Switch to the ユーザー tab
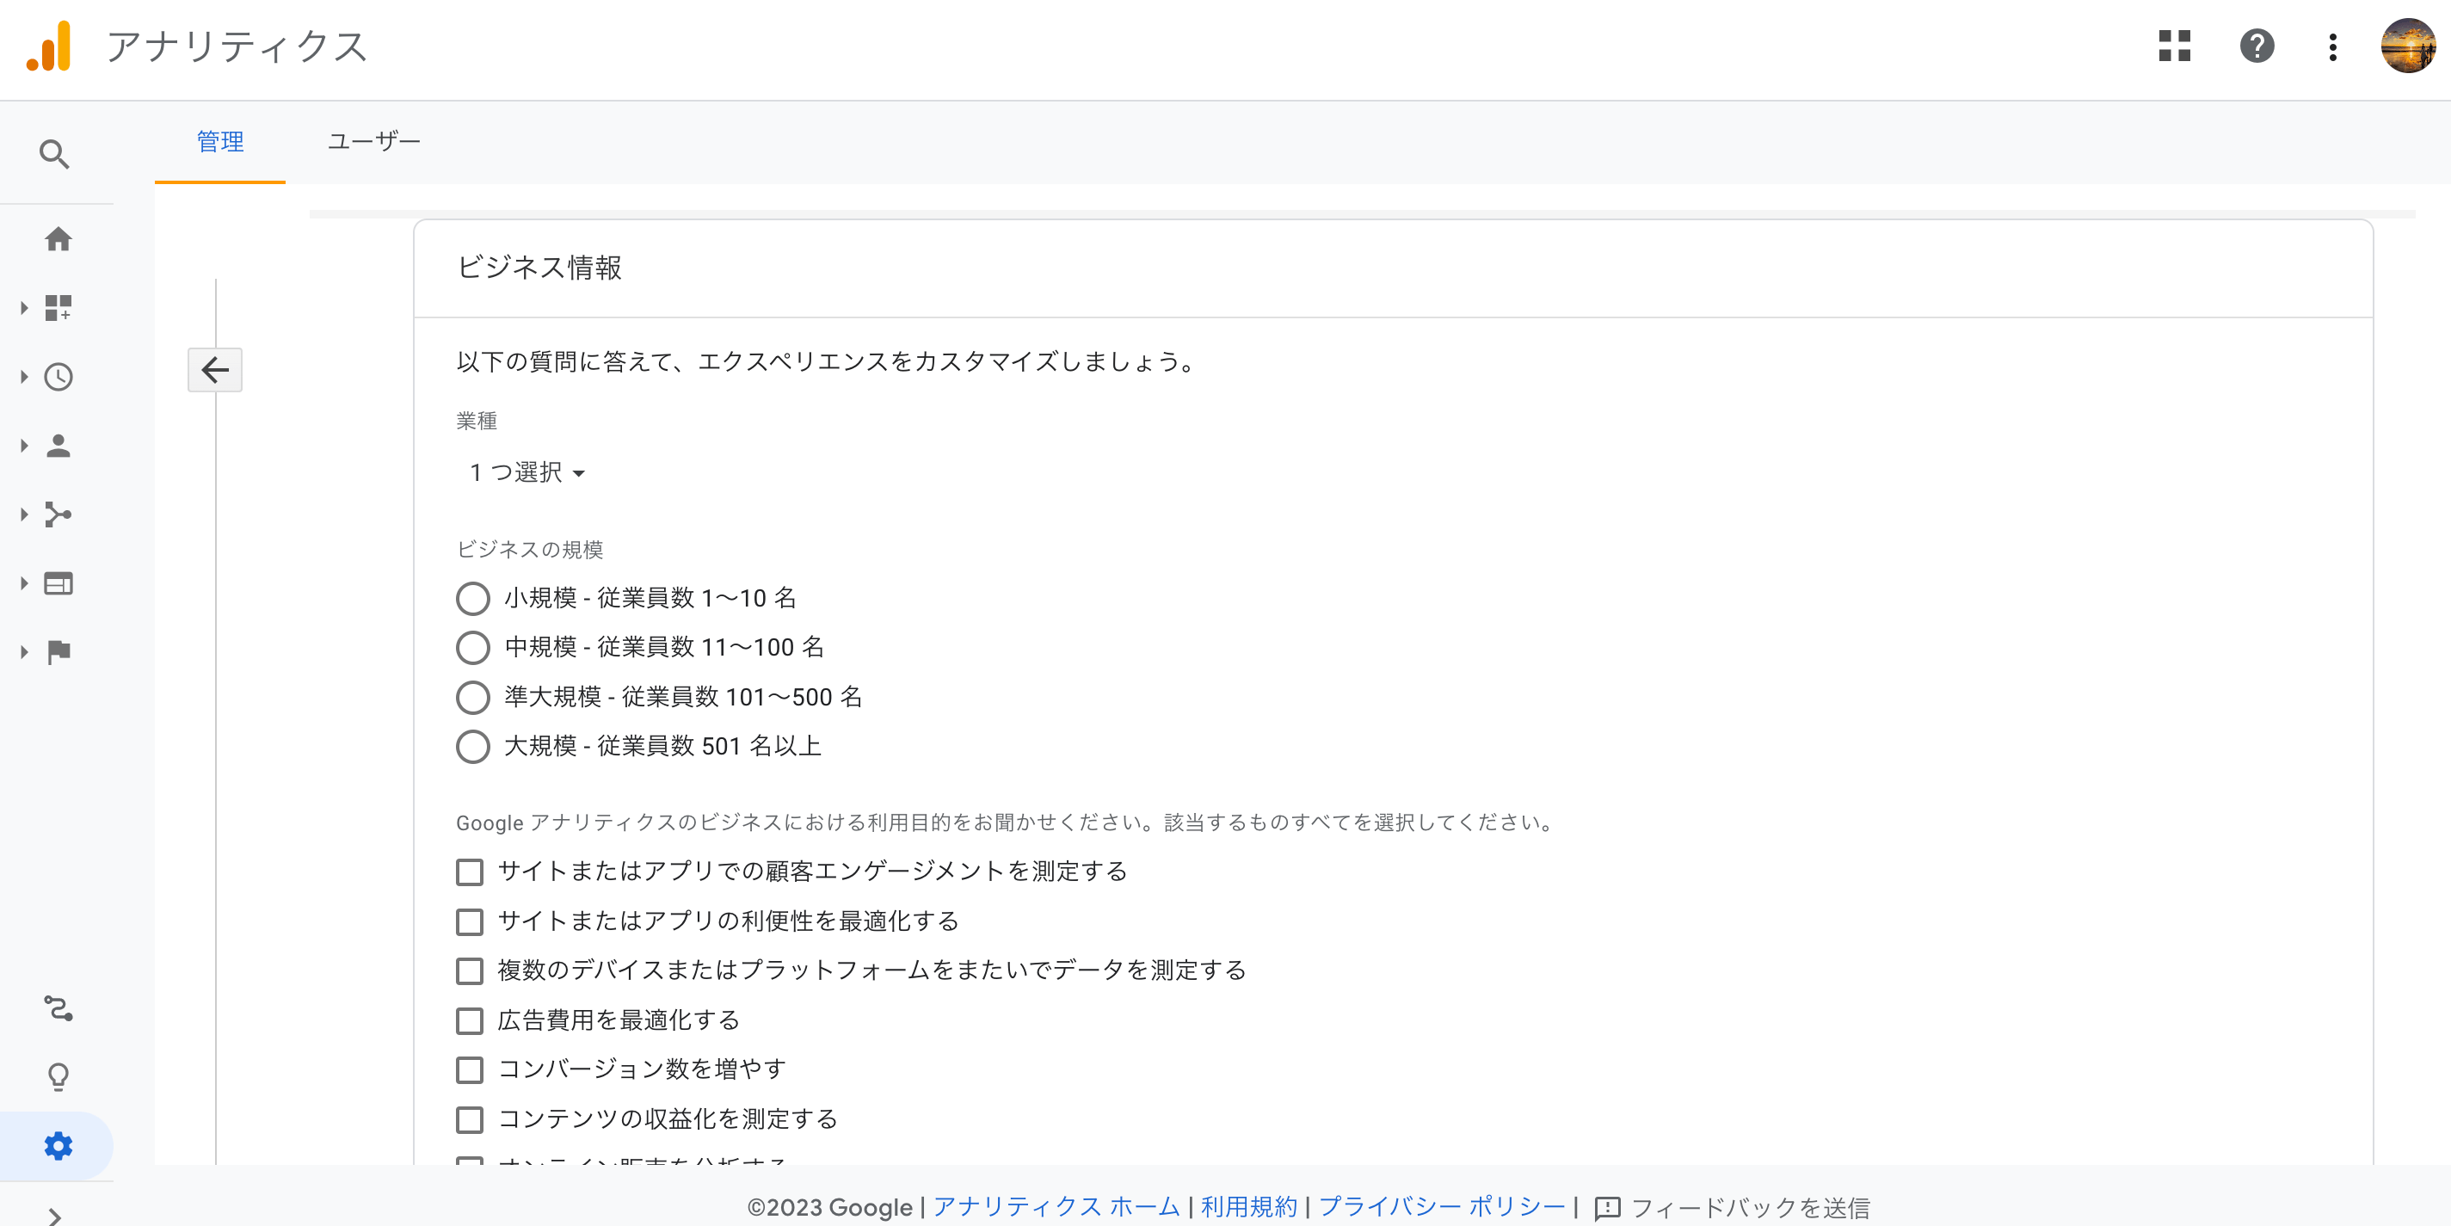The height and width of the screenshot is (1226, 2451). pyautogui.click(x=373, y=142)
